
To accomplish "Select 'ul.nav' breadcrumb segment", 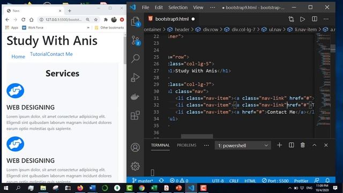I will tap(275, 29).
